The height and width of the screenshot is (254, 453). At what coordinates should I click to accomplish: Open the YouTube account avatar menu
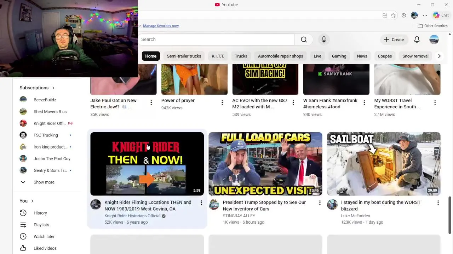tap(434, 40)
